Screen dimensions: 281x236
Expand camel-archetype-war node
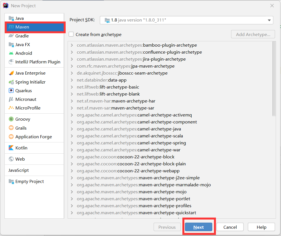coord(72,150)
